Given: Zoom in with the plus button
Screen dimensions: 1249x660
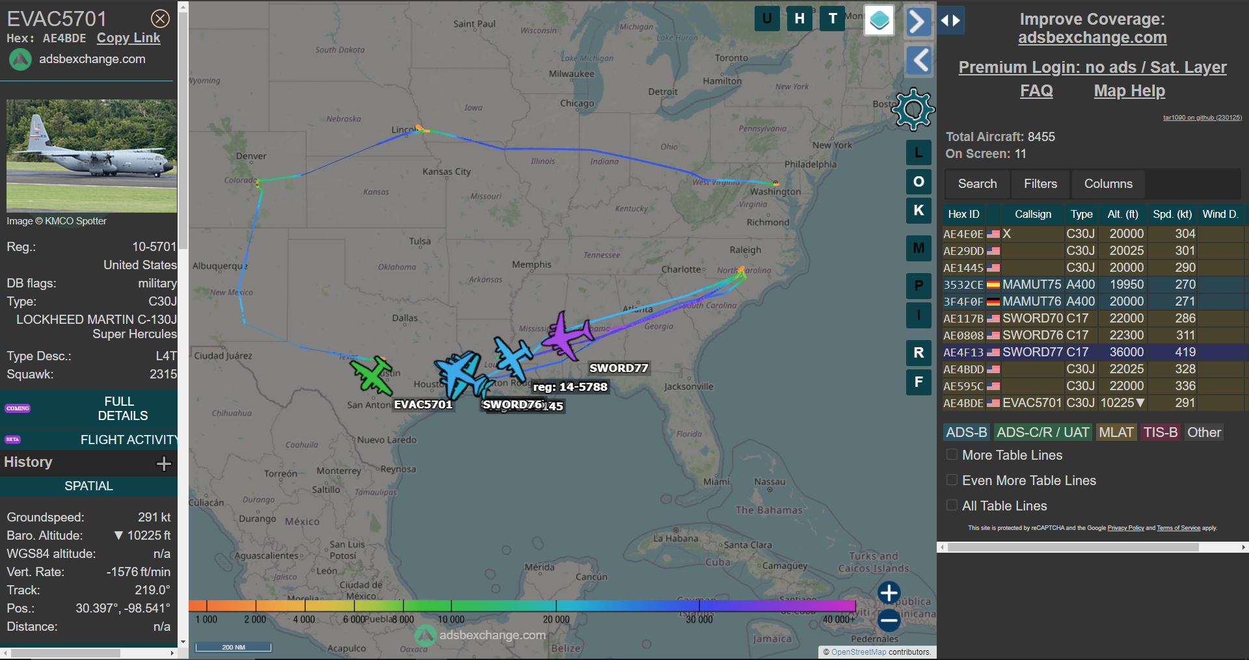Looking at the screenshot, I should click(x=889, y=592).
